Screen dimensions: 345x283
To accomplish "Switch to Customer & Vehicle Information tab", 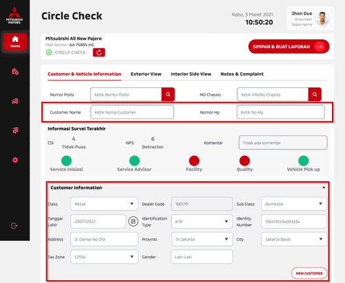I will 84,74.
